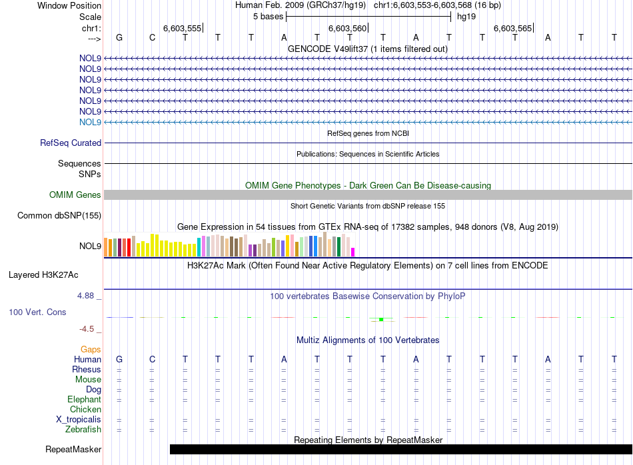Click the X_tropicalis alignment row label
The width and height of the screenshot is (633, 465).
pyautogui.click(x=79, y=420)
